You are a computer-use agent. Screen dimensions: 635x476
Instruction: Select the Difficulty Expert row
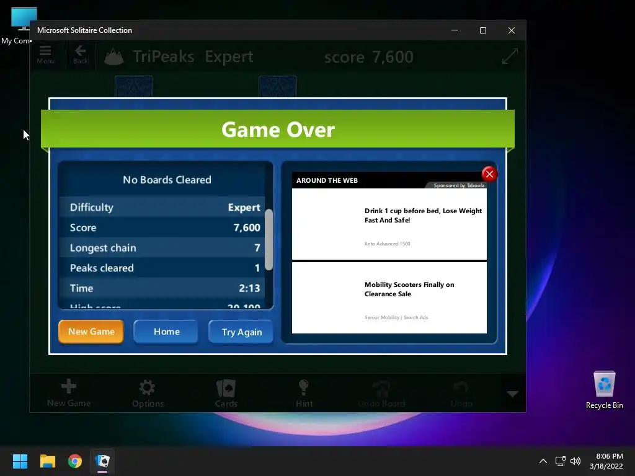(x=162, y=207)
